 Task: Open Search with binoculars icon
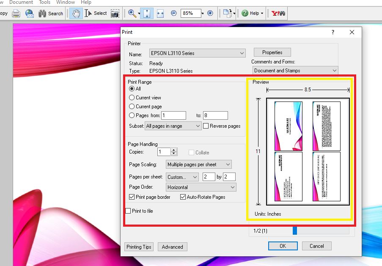51,14
